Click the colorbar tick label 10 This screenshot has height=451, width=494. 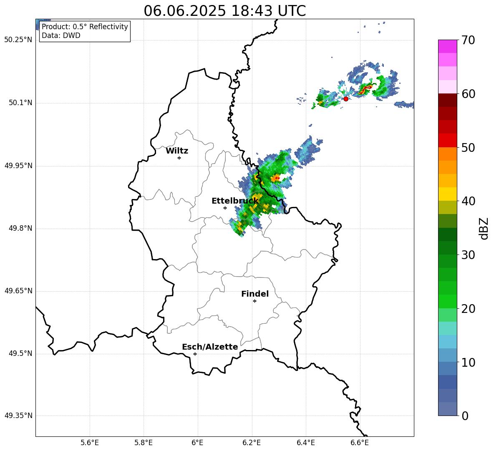[x=469, y=363]
